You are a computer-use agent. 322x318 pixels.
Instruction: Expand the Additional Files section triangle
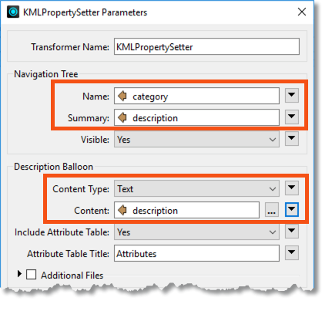[19, 274]
